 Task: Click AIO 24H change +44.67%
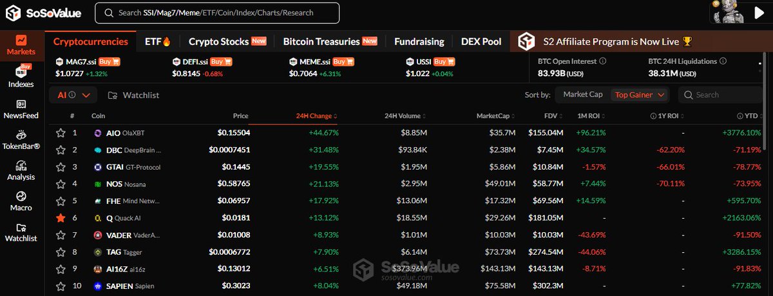click(x=325, y=132)
